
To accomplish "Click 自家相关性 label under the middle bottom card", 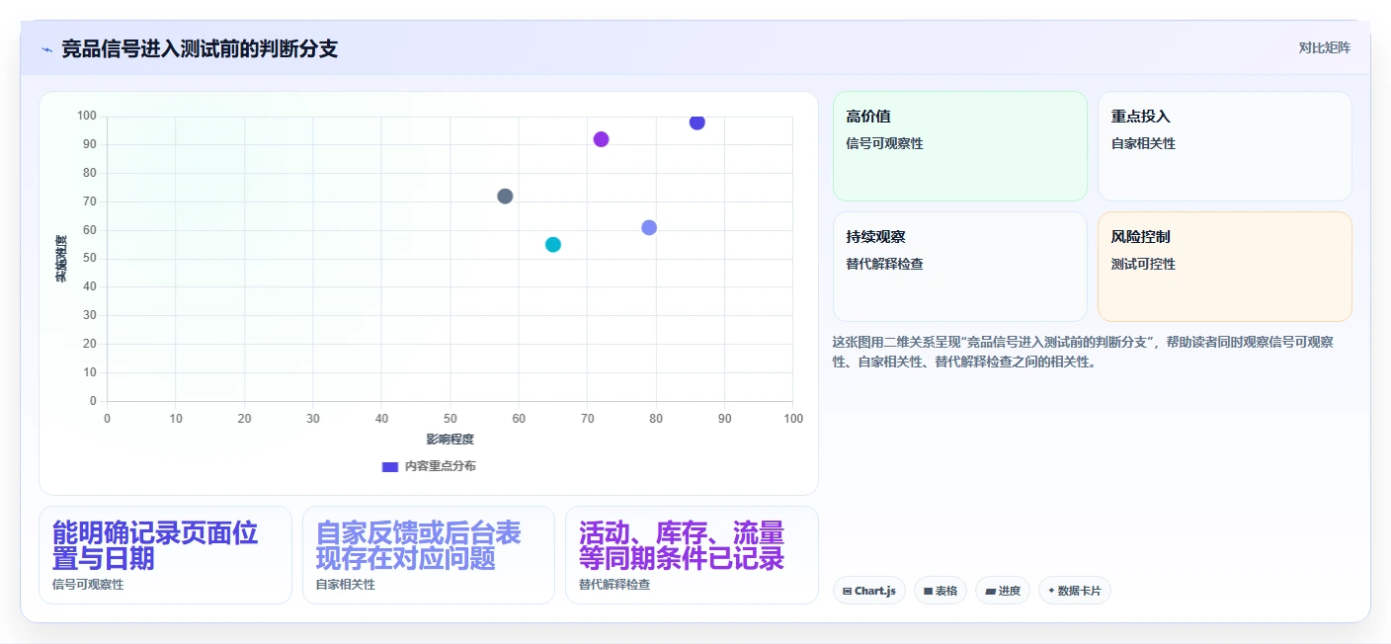I will click(x=346, y=585).
